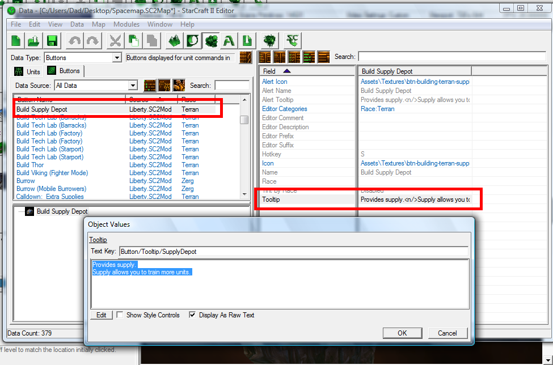553x365 pixels.
Task: Click the New document toolbar icon
Action: click(16, 41)
